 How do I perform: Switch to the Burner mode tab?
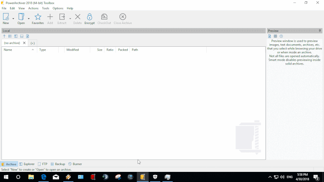(x=75, y=164)
